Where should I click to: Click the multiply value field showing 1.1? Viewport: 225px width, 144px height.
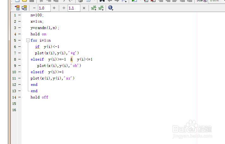(74, 8)
